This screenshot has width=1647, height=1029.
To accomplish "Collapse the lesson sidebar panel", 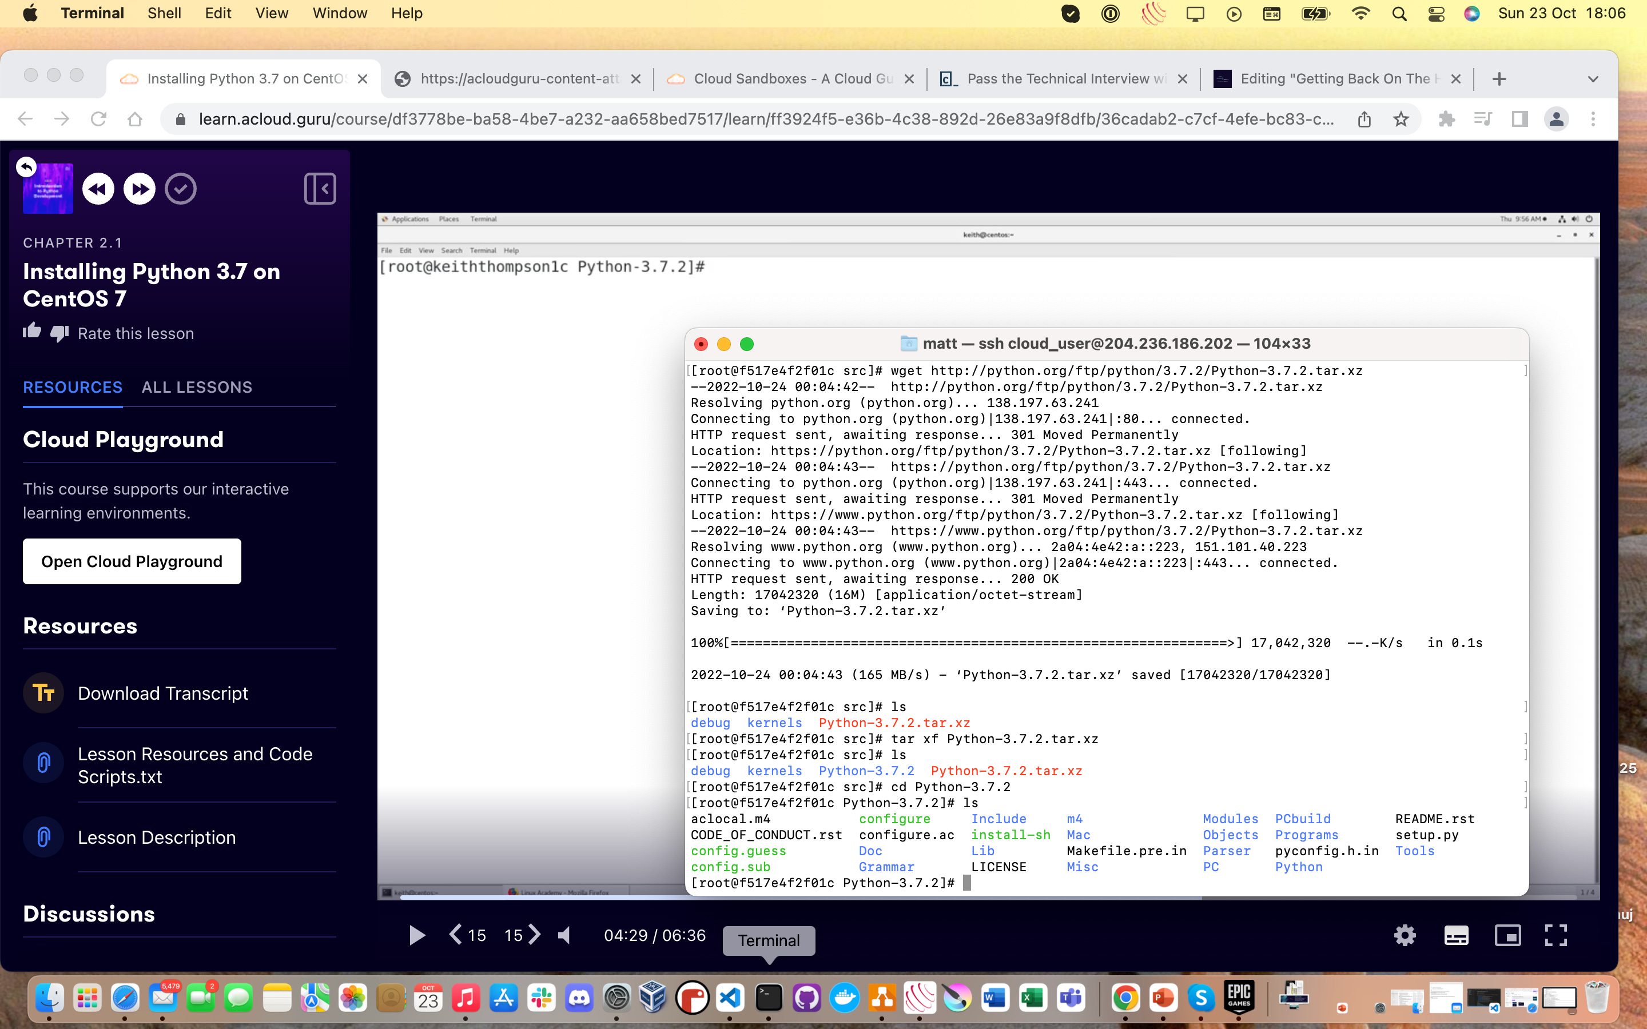I will pos(319,189).
